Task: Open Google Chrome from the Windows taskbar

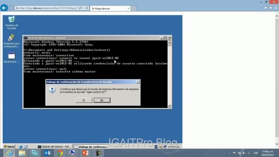Action: pos(60,153)
